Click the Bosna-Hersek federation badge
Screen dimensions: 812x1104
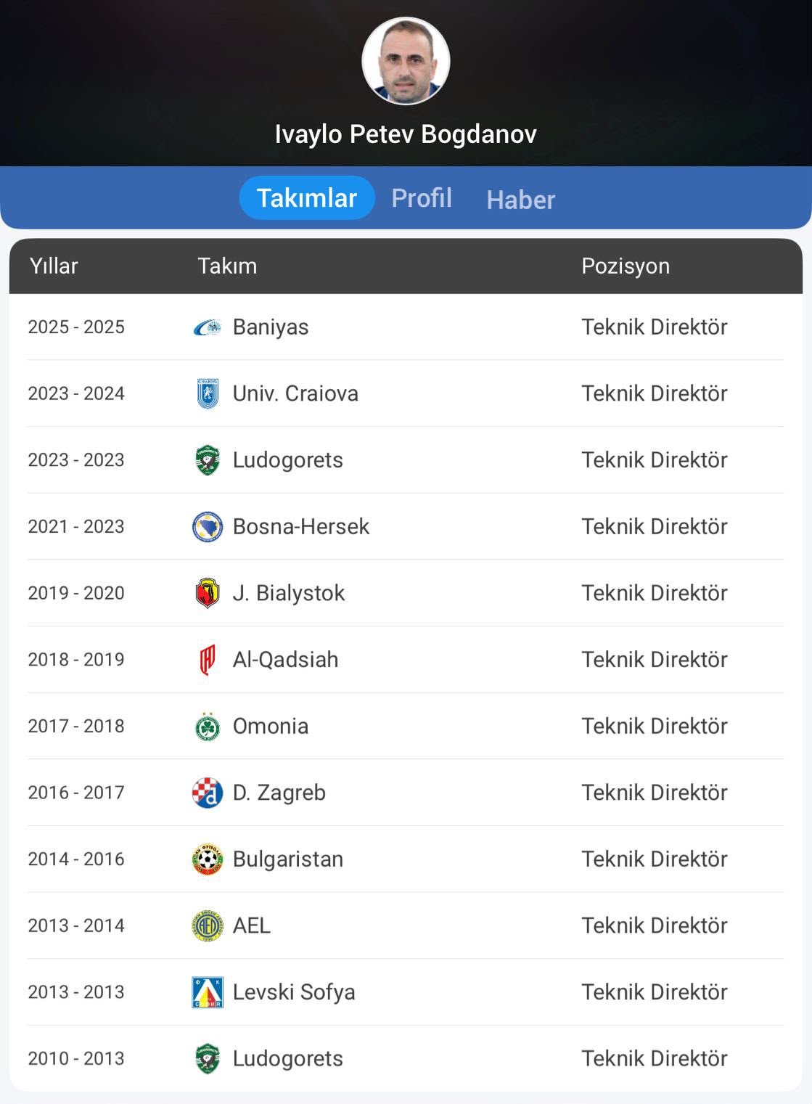coord(208,527)
